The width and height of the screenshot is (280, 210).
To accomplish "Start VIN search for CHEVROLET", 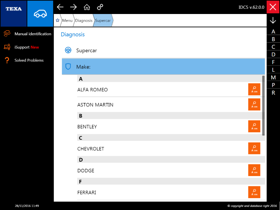I will [x=254, y=148].
